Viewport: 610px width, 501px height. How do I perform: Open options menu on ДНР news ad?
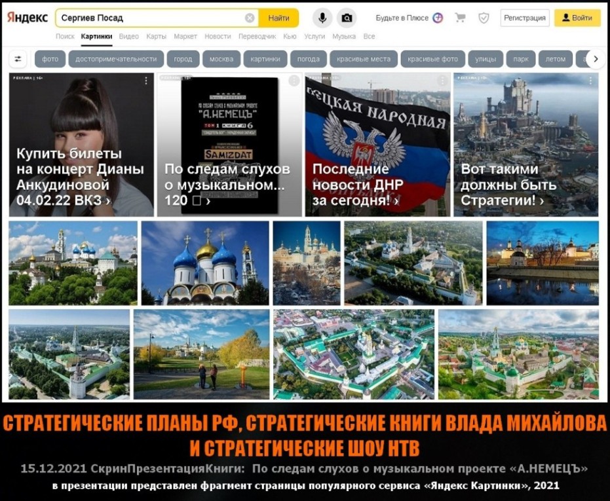coord(442,81)
